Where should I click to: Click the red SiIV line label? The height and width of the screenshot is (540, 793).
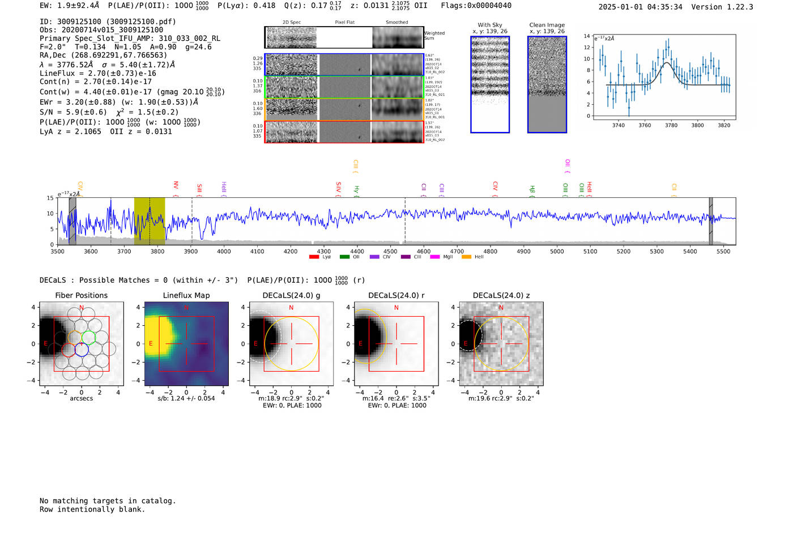point(339,188)
